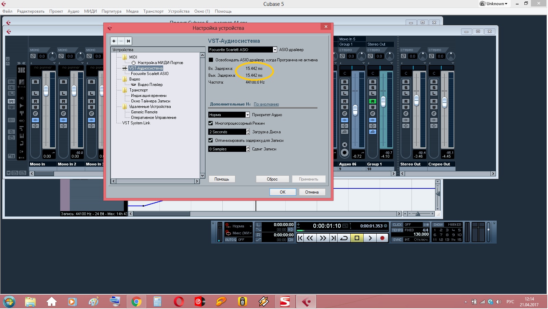Image resolution: width=548 pixels, height=309 pixels.
Task: Uncheck Многопроцессорный Режим checkbox
Action: [211, 123]
